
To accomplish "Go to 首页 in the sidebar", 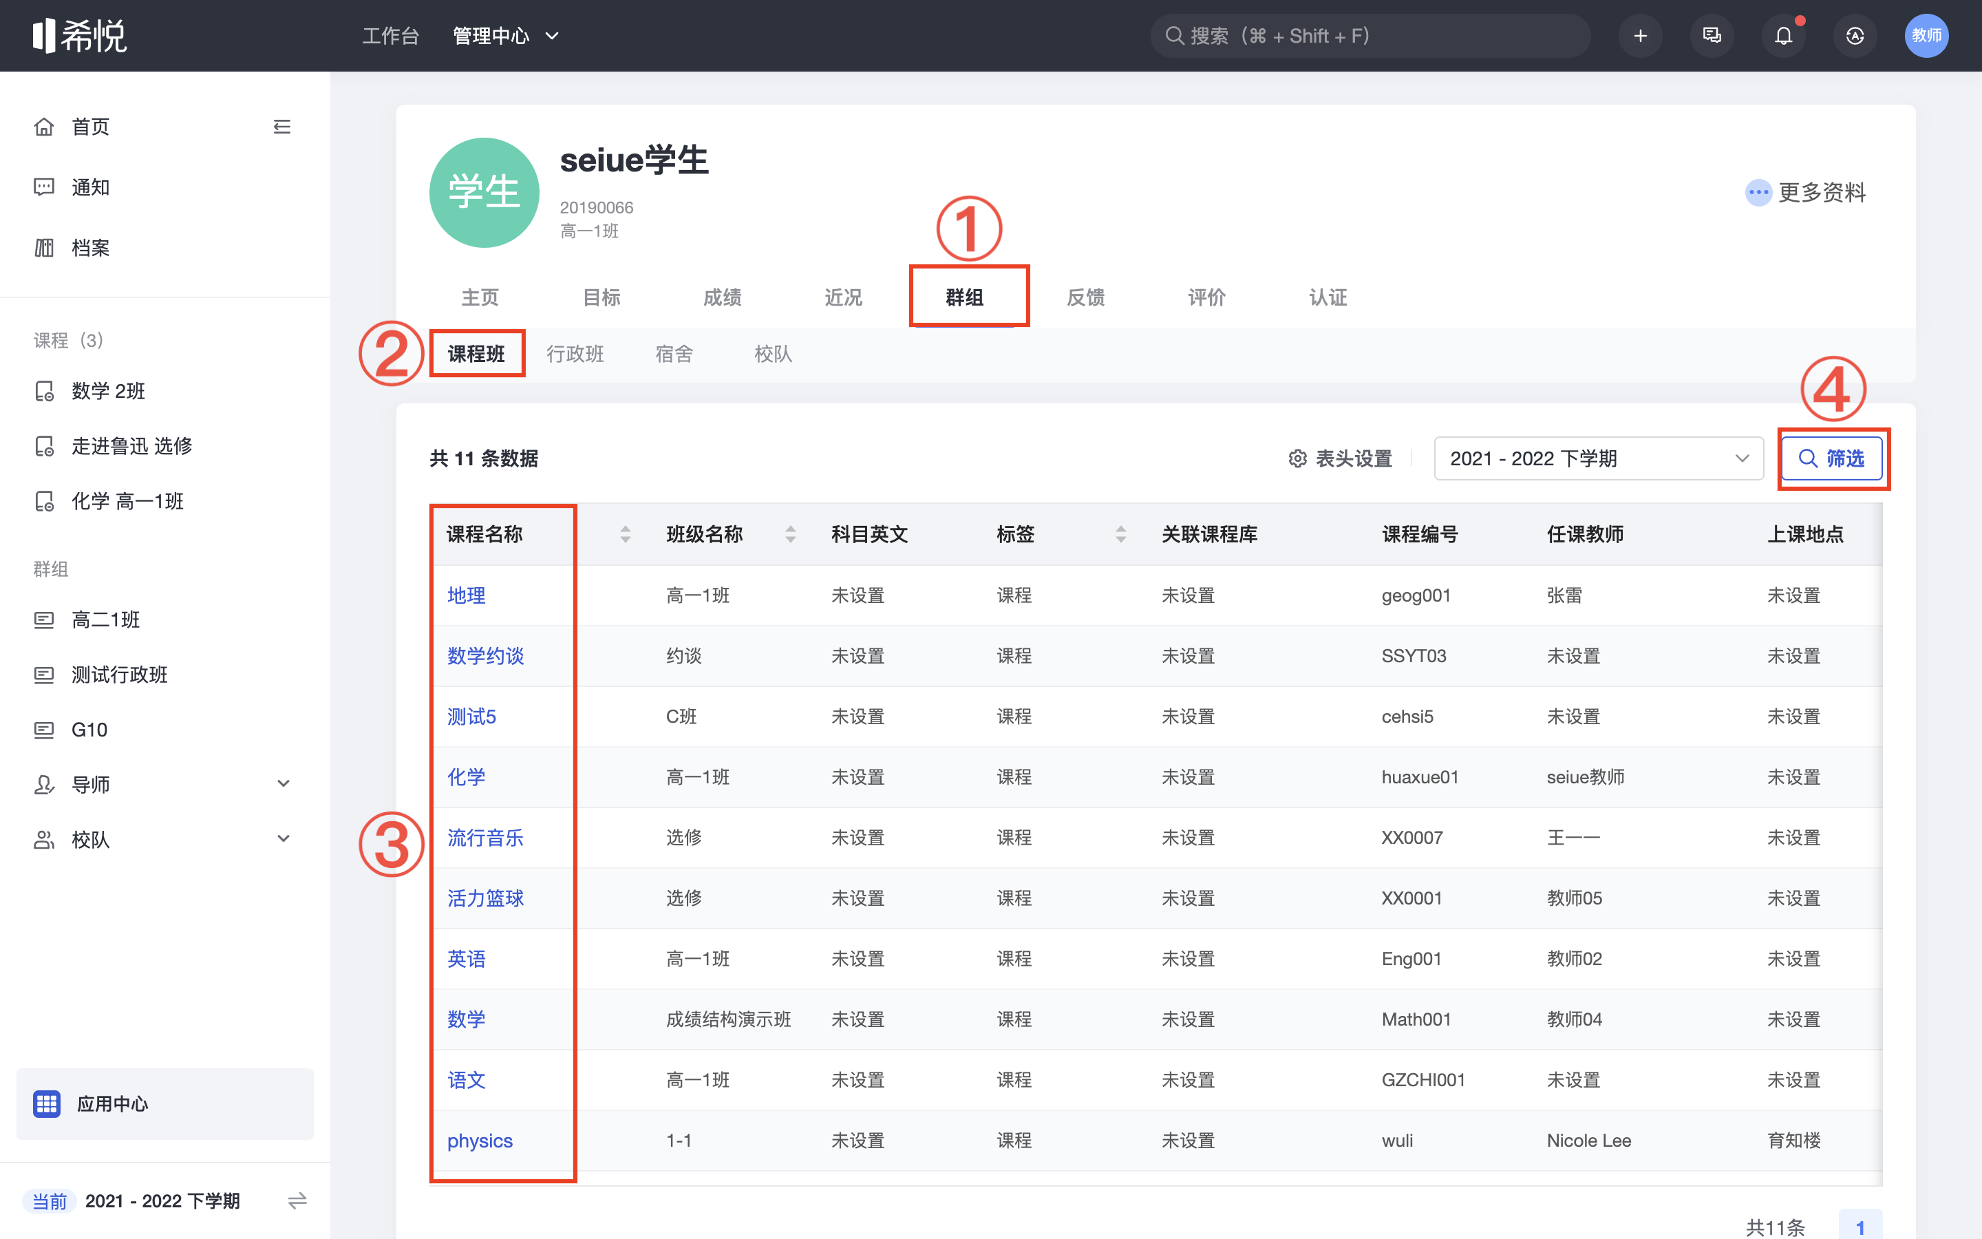I will pyautogui.click(x=90, y=127).
